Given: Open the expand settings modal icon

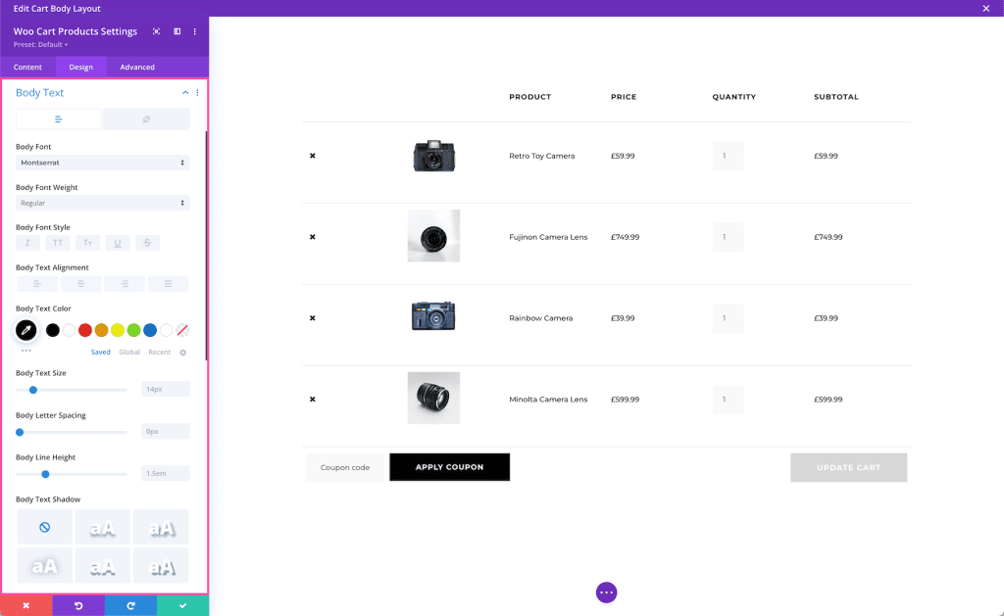Looking at the screenshot, I should (x=155, y=31).
